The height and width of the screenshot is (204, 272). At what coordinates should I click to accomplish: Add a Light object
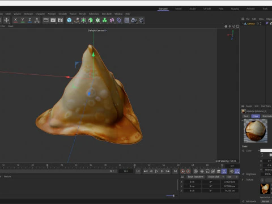coord(141,20)
